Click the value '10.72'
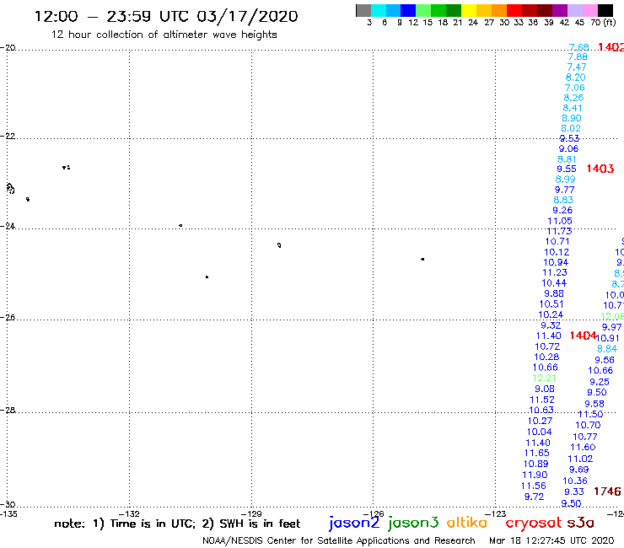624x548 pixels. coord(546,347)
